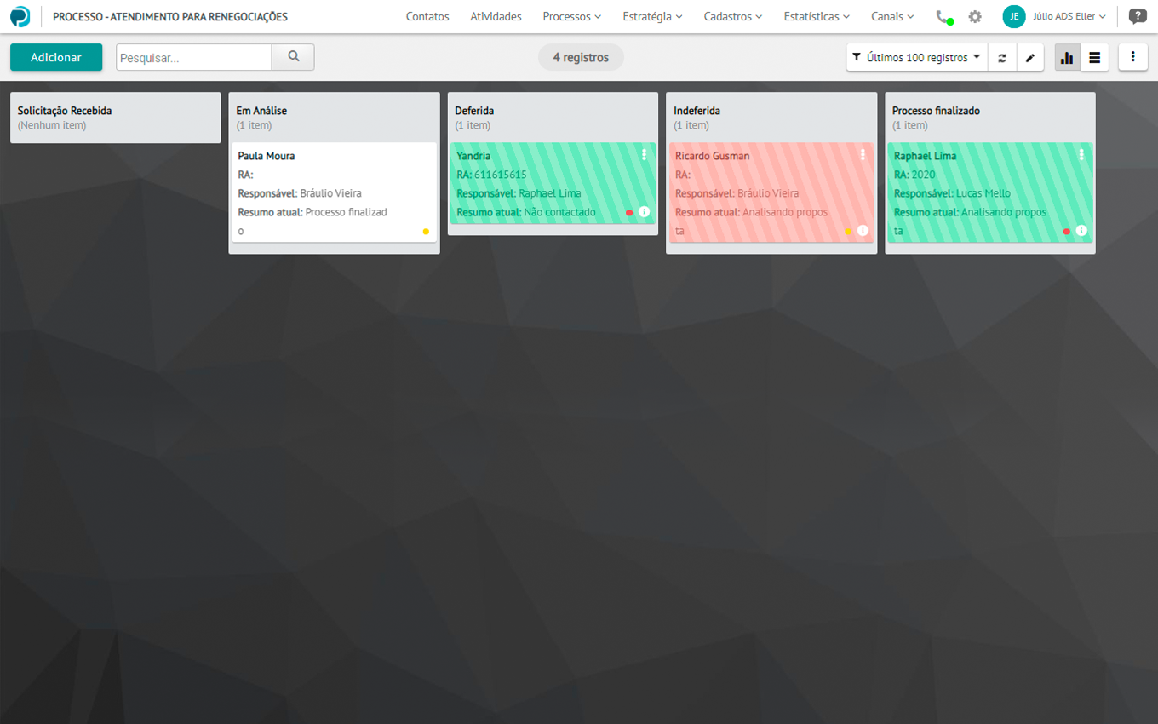Open the phone status icon
Image resolution: width=1158 pixels, height=724 pixels.
tap(943, 17)
